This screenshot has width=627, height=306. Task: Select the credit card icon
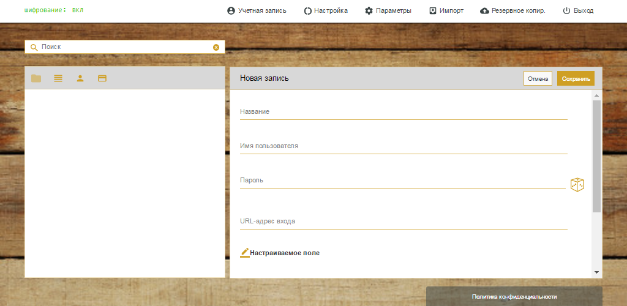coord(102,79)
